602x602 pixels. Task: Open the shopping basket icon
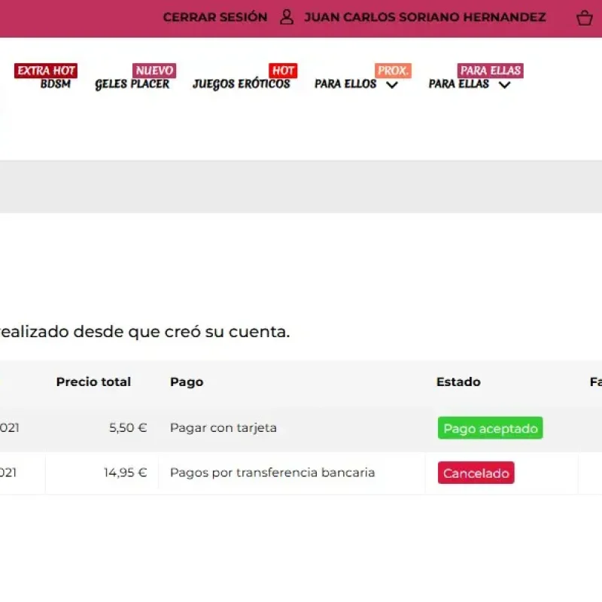pyautogui.click(x=584, y=18)
